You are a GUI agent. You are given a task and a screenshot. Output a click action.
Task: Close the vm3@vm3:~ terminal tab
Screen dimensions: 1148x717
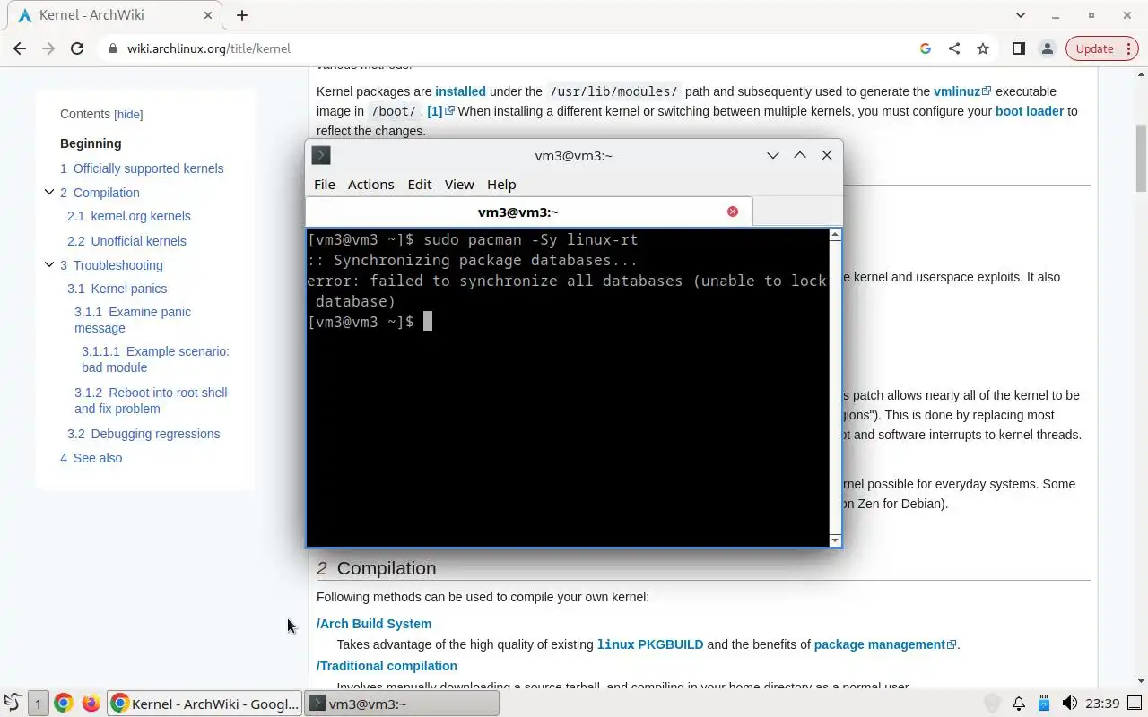coord(733,212)
